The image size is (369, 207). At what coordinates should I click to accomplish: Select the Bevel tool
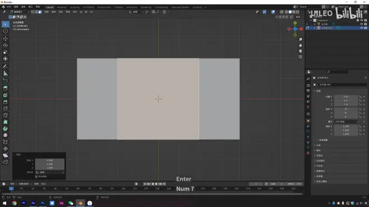pyautogui.click(x=6, y=102)
